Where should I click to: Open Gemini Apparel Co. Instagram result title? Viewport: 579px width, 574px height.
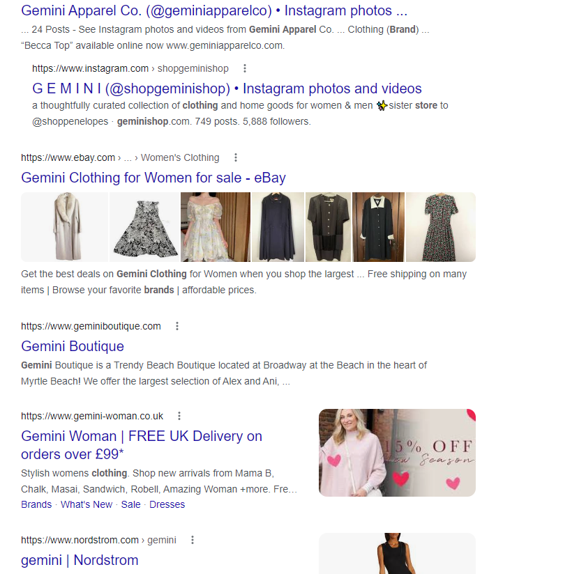click(x=214, y=10)
